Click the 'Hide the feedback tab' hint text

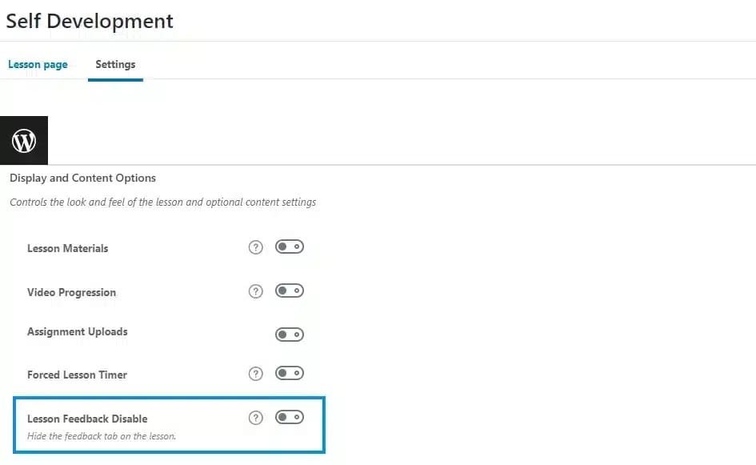tap(102, 436)
